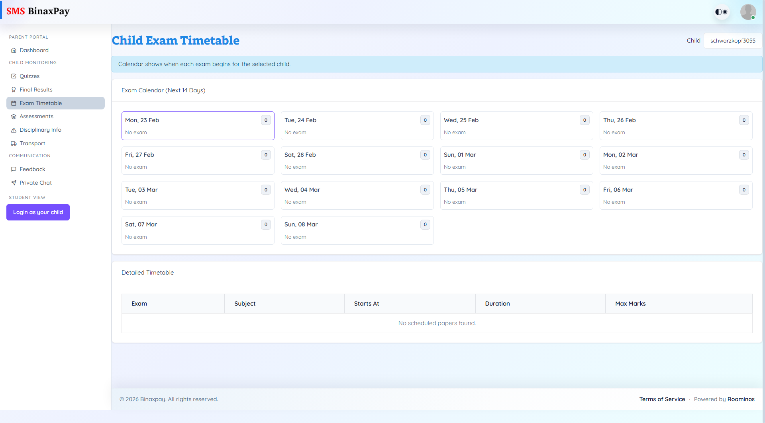Click the Final Results award icon

pos(14,90)
